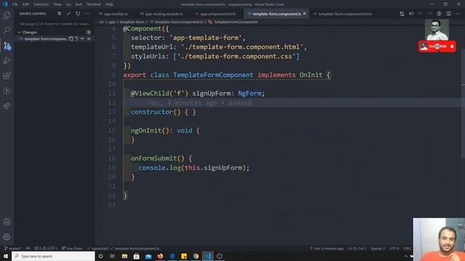Viewport: 465px width, 261px height.
Task: Click the stash icon in Source Control header
Action: tap(60, 14)
